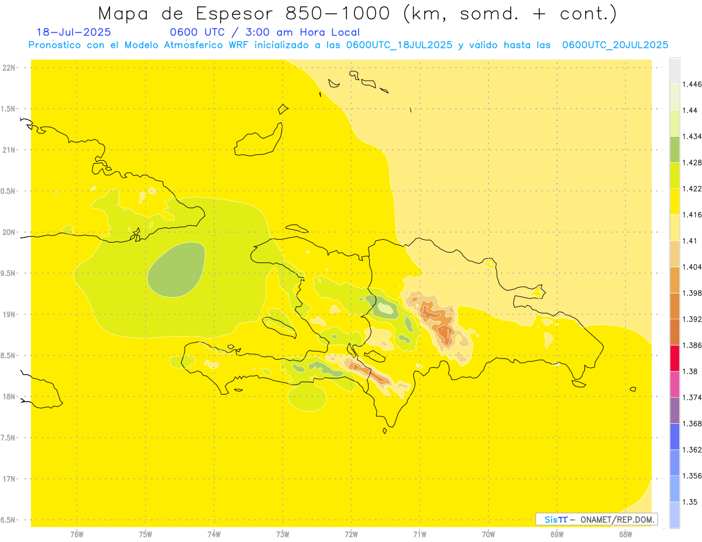The width and height of the screenshot is (702, 542).
Task: Click the "76W" longitude axis label
Action: 77,534
